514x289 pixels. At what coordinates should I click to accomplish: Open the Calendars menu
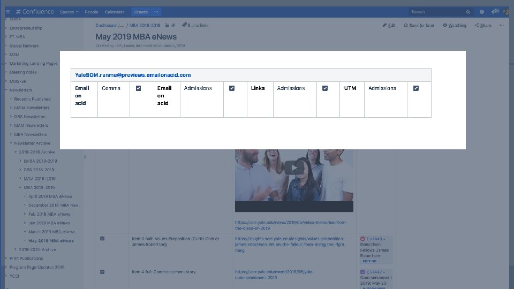coord(115,12)
